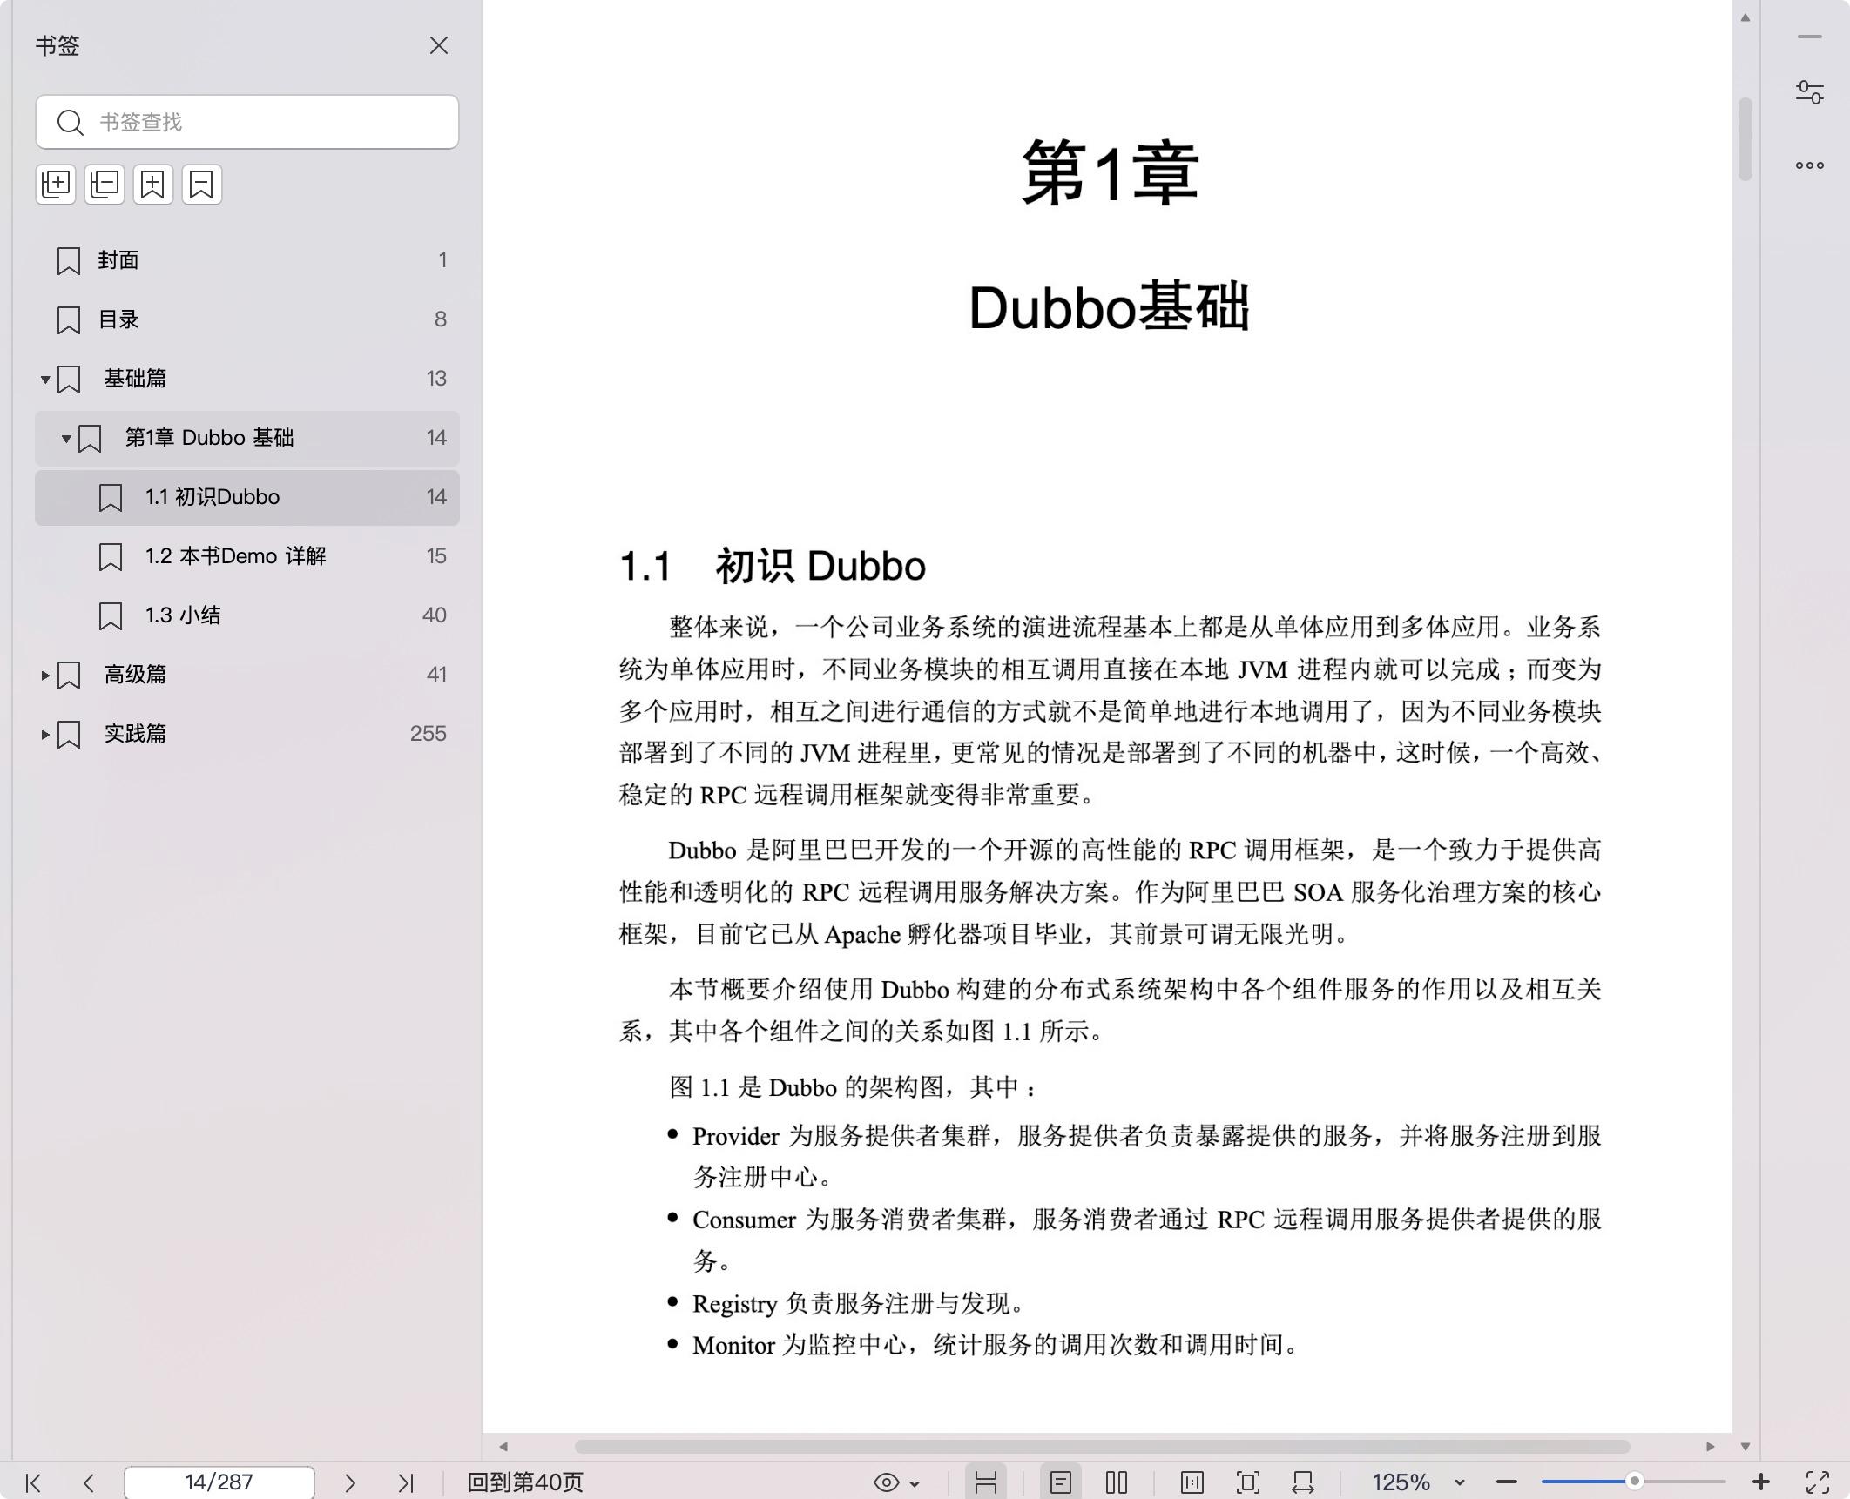Click the 书签查找 search field

pos(247,122)
